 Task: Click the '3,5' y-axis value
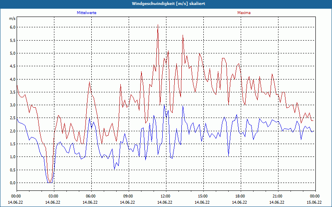pyautogui.click(x=13, y=92)
